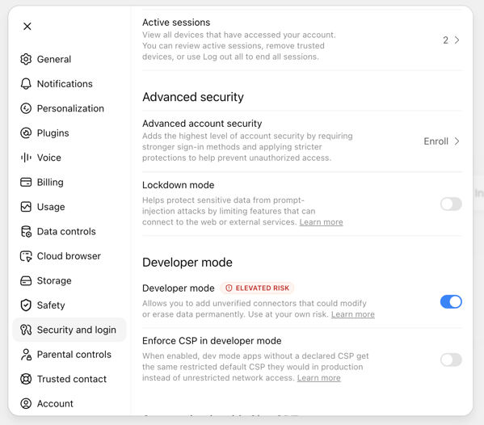The height and width of the screenshot is (425, 484).
Task: Click the ELEVATED RISK badge
Action: 257,288
